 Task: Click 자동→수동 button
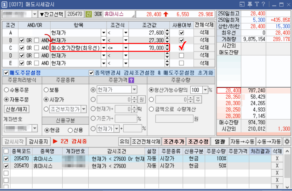coord(243,142)
